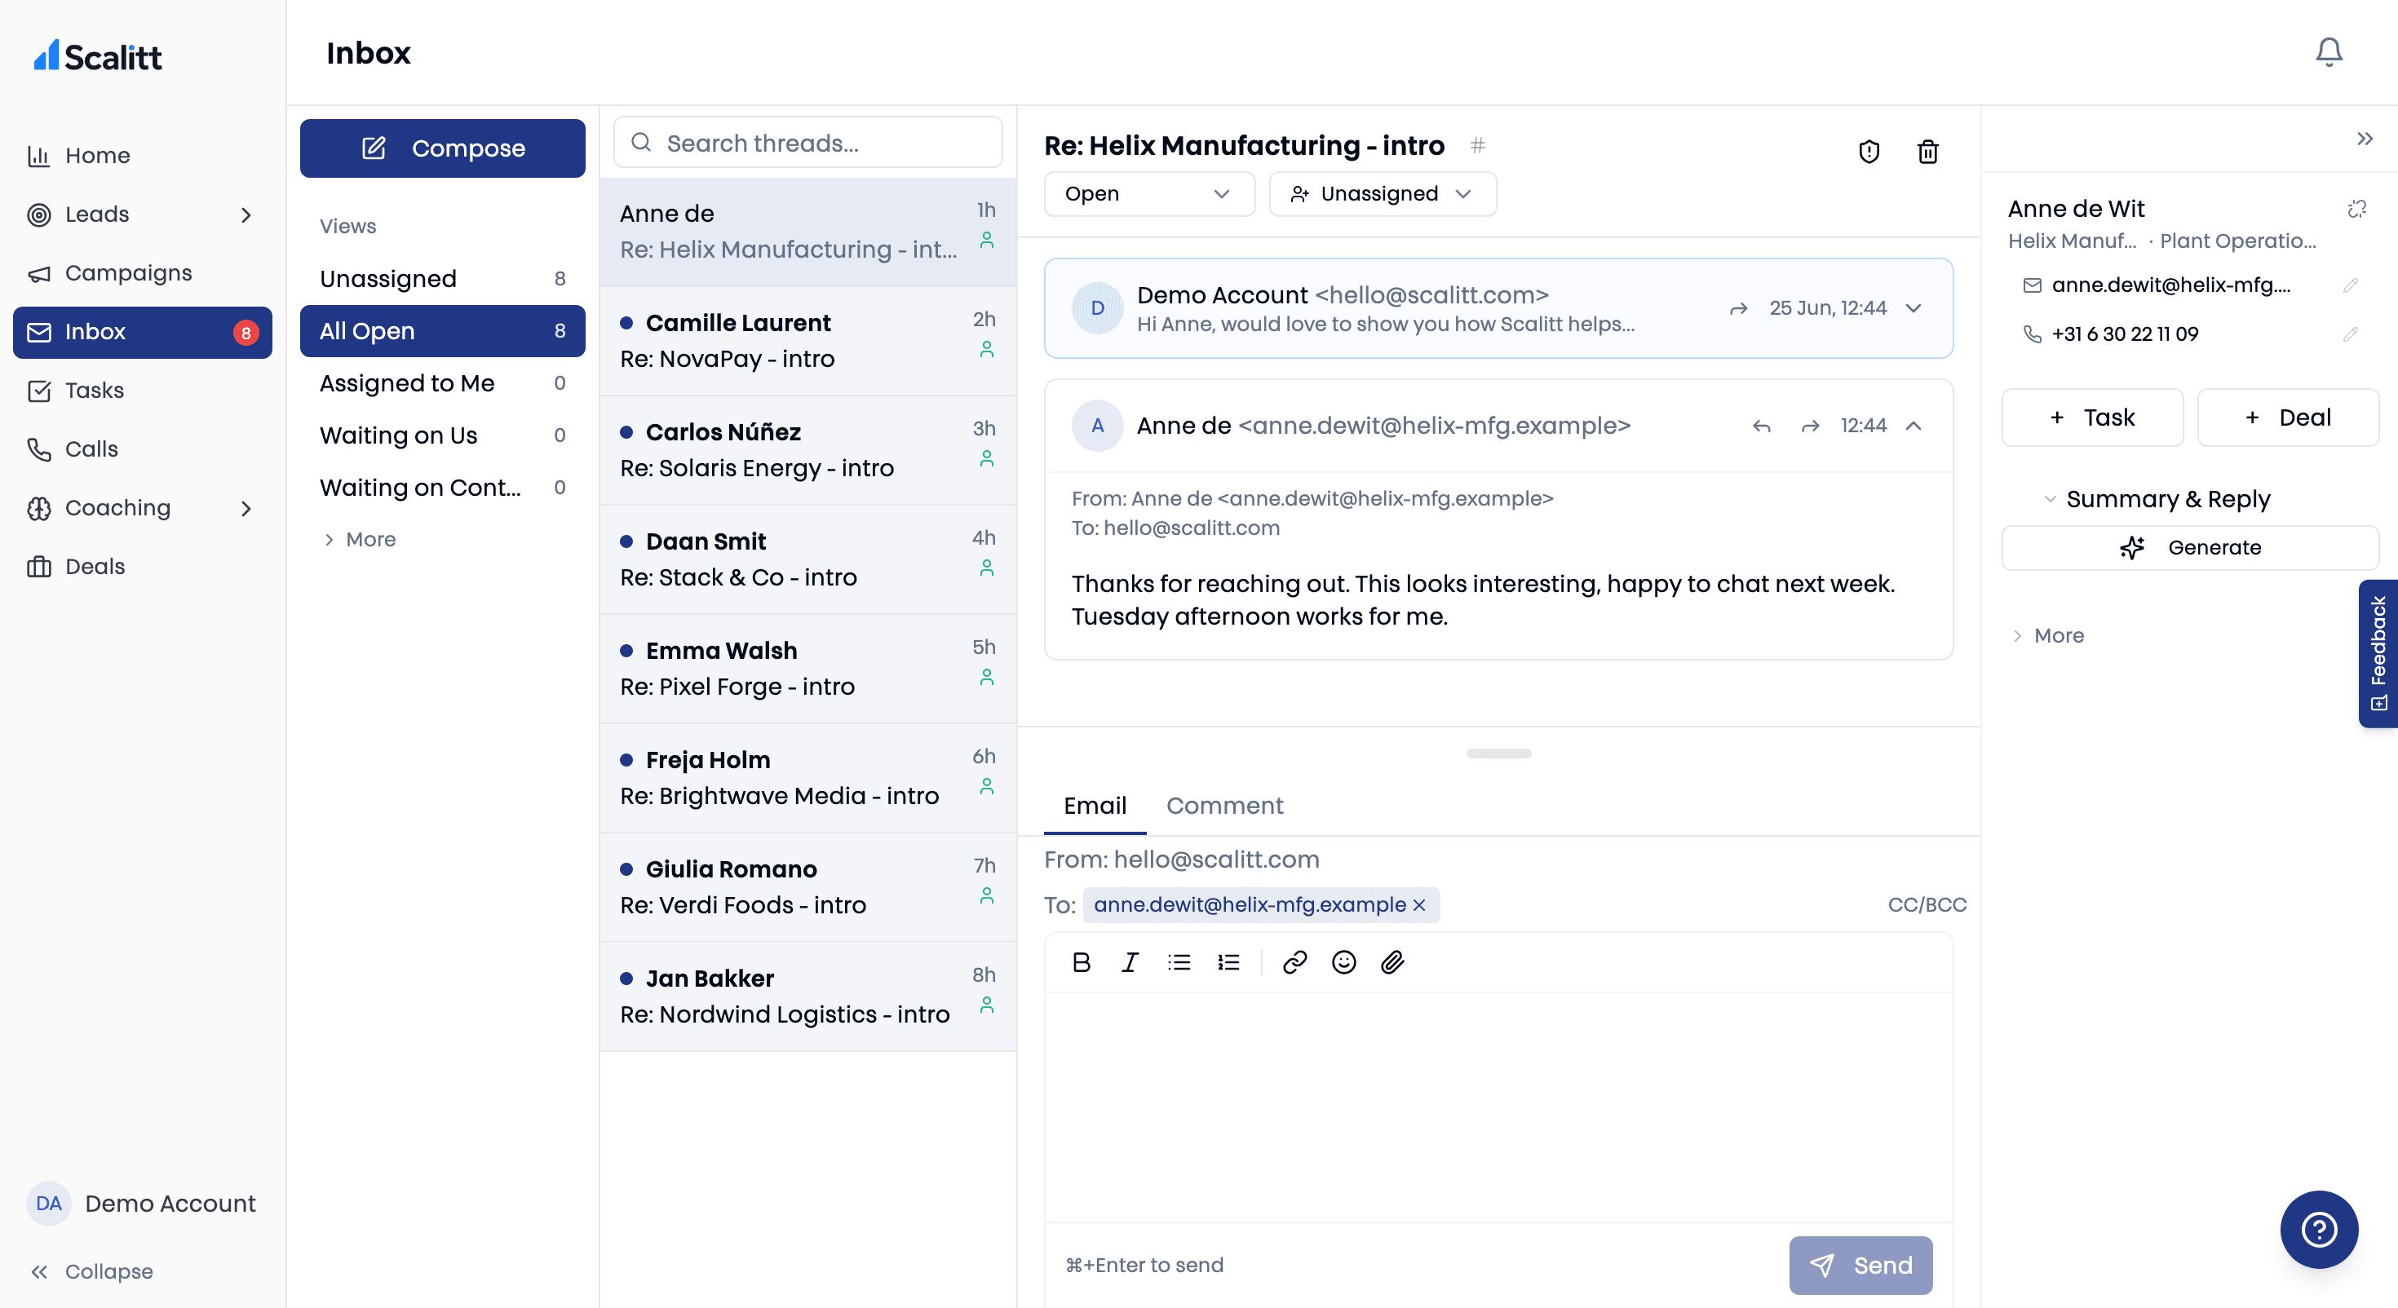Click the Compose button
The image size is (2398, 1308).
442,148
